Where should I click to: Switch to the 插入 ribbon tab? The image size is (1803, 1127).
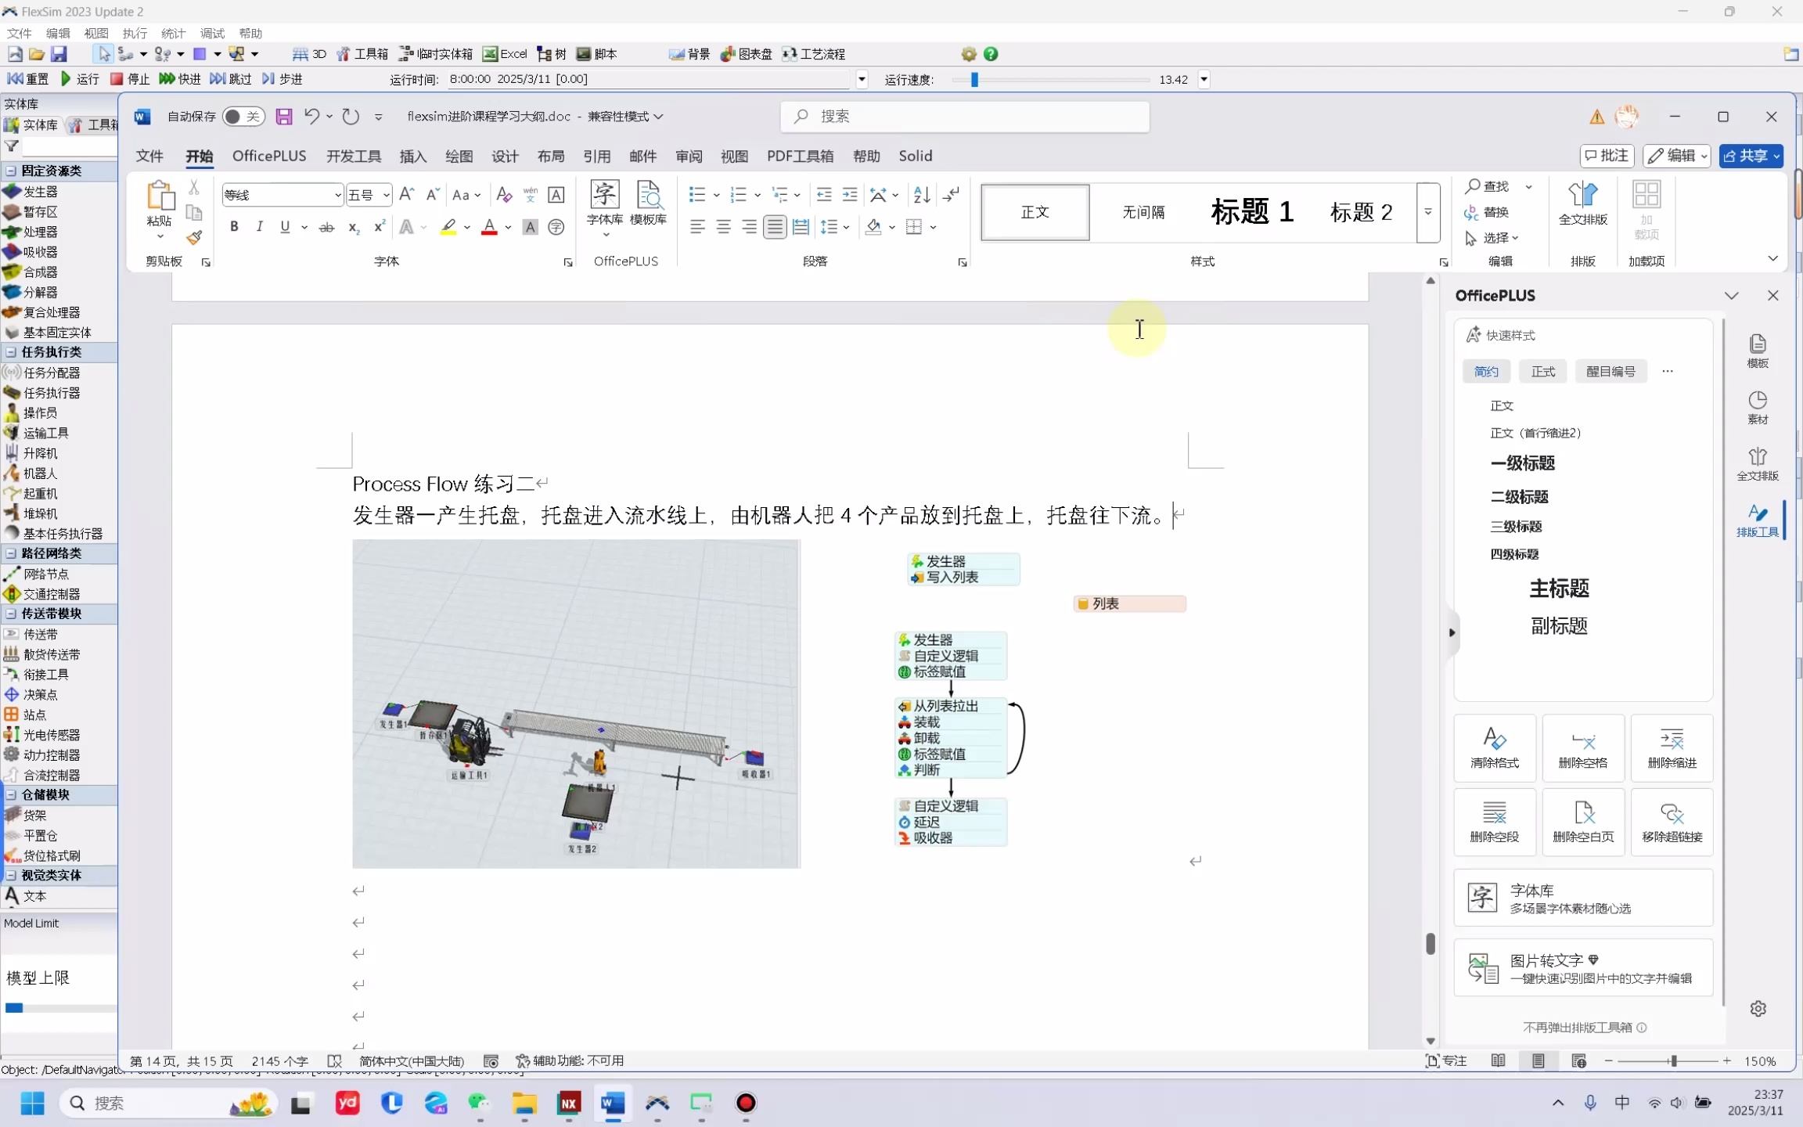coord(412,157)
